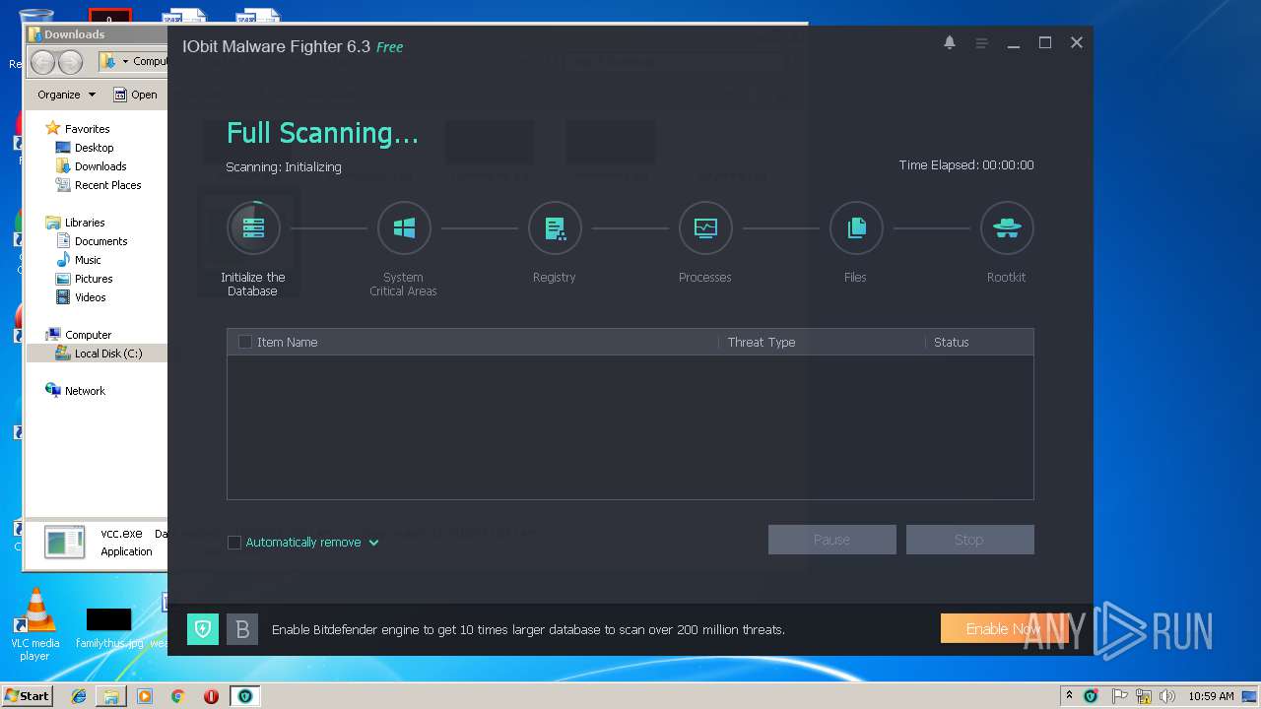Pause the full scan
This screenshot has height=709, width=1261.
[x=832, y=540]
